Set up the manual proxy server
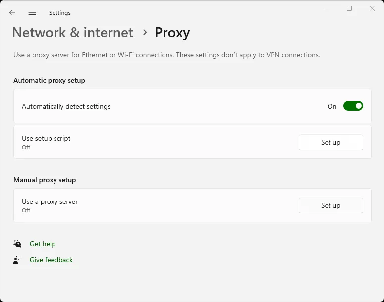The height and width of the screenshot is (302, 384). tap(330, 205)
